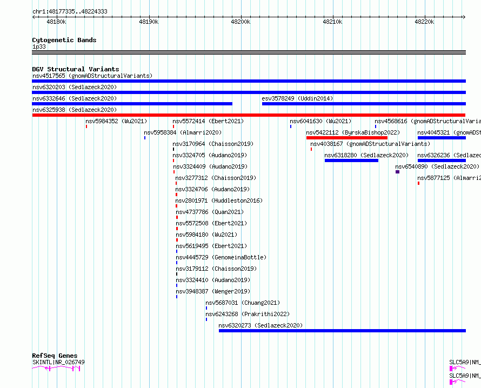
Task: Open nsv3277312 (Chaisson2019) variant
Action: [x=216, y=178]
